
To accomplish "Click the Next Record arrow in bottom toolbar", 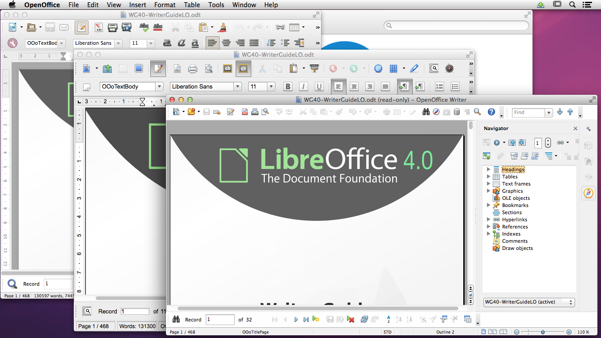I will [x=296, y=319].
